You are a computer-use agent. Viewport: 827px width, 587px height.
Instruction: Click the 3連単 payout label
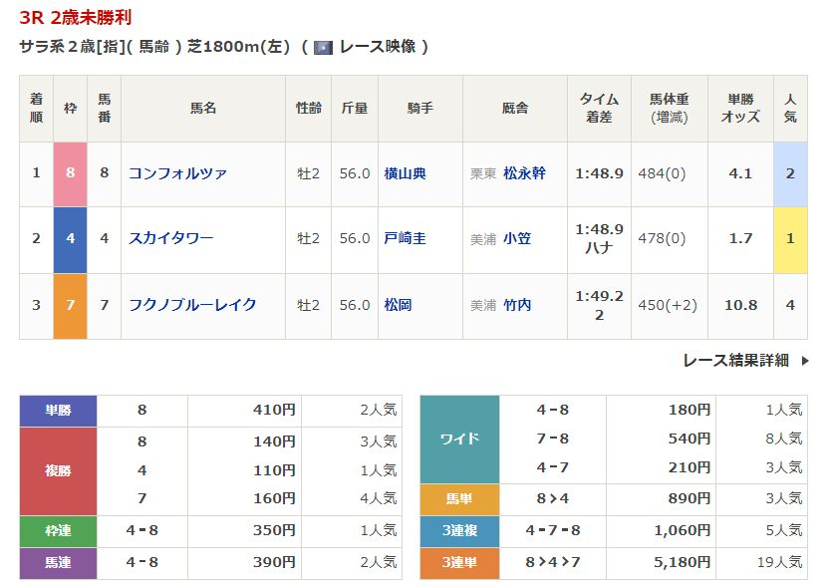[x=458, y=563]
